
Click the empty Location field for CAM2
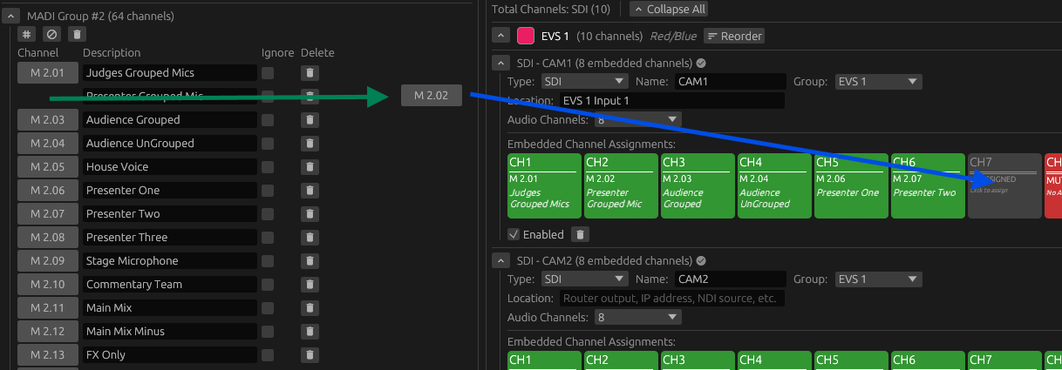[672, 299]
